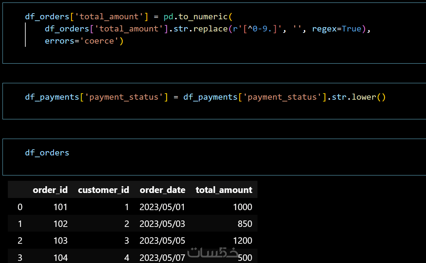Select order id cell 103
The height and width of the screenshot is (263, 426).
[60, 241]
